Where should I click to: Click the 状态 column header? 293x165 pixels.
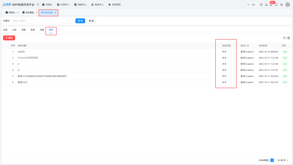(284, 45)
